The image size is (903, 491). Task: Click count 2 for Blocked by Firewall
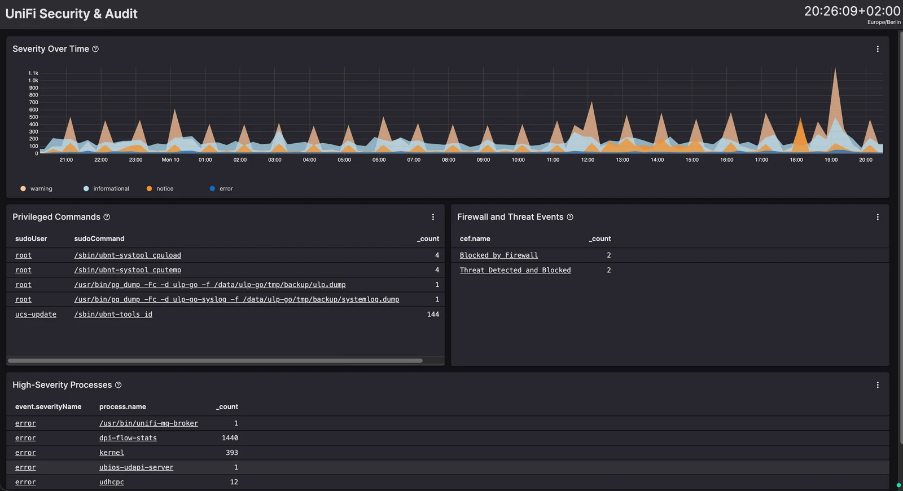609,255
